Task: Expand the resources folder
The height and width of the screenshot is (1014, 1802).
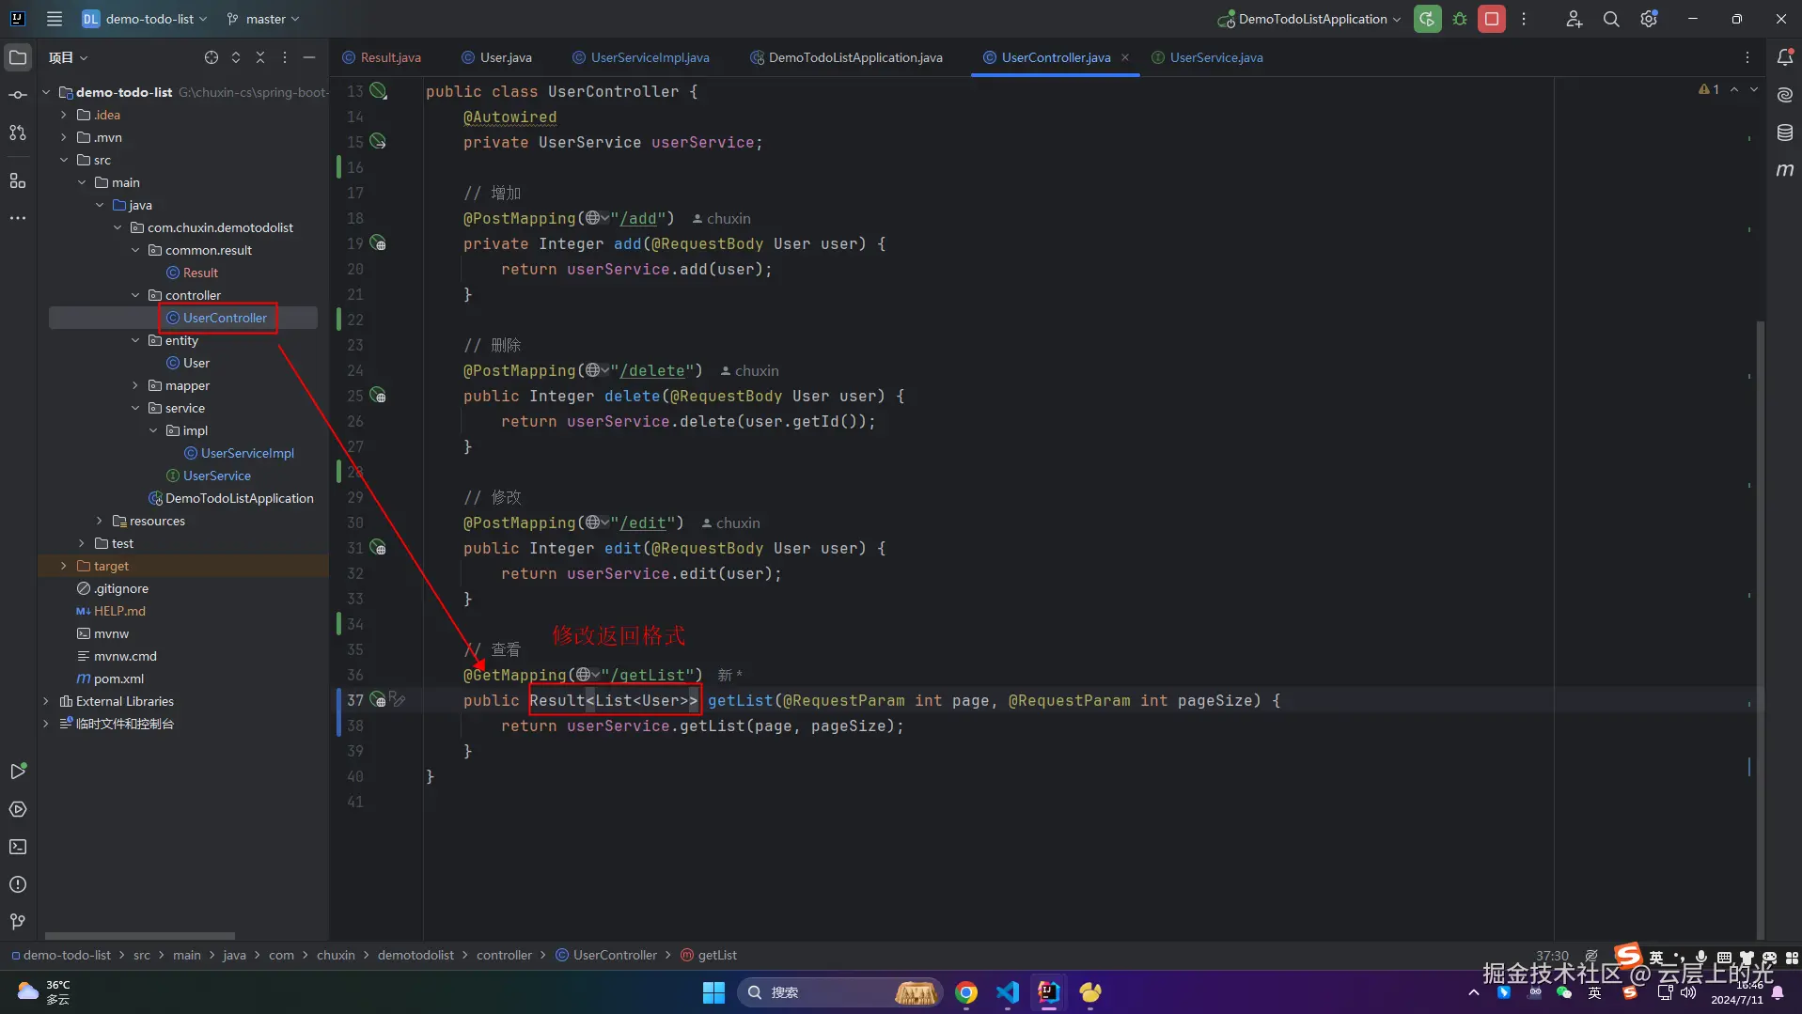Action: coord(100,521)
